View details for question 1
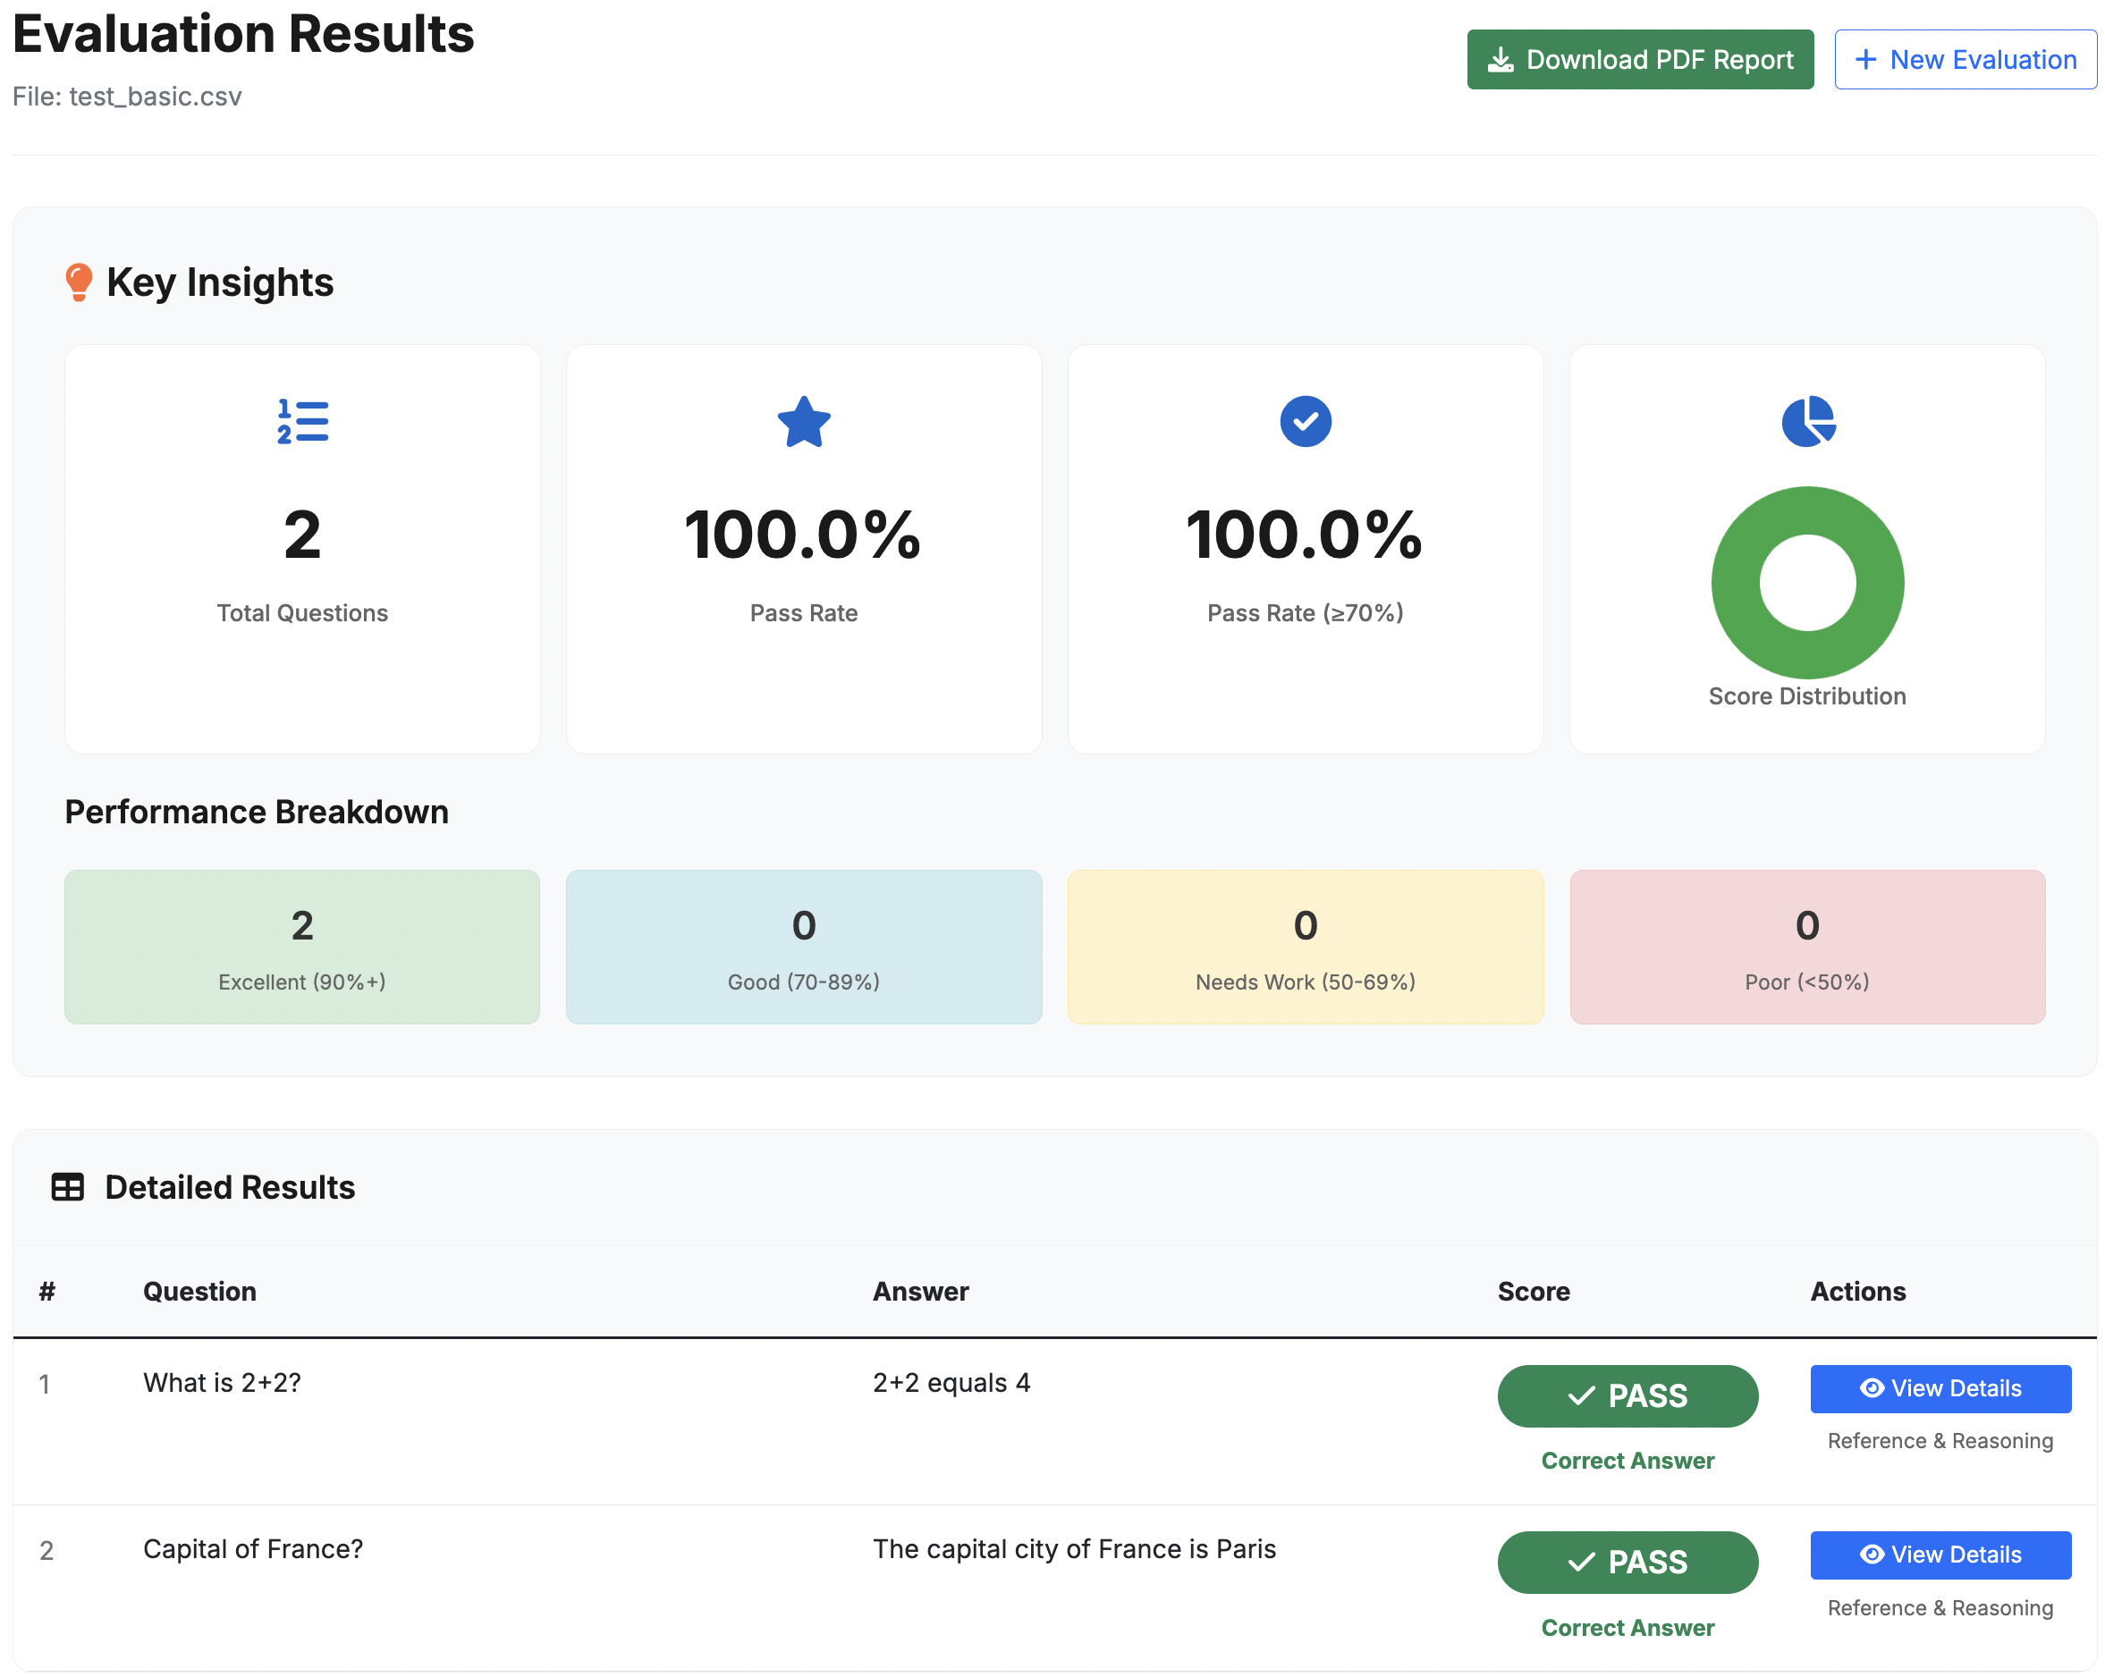The width and height of the screenshot is (2105, 1677). (1940, 1388)
